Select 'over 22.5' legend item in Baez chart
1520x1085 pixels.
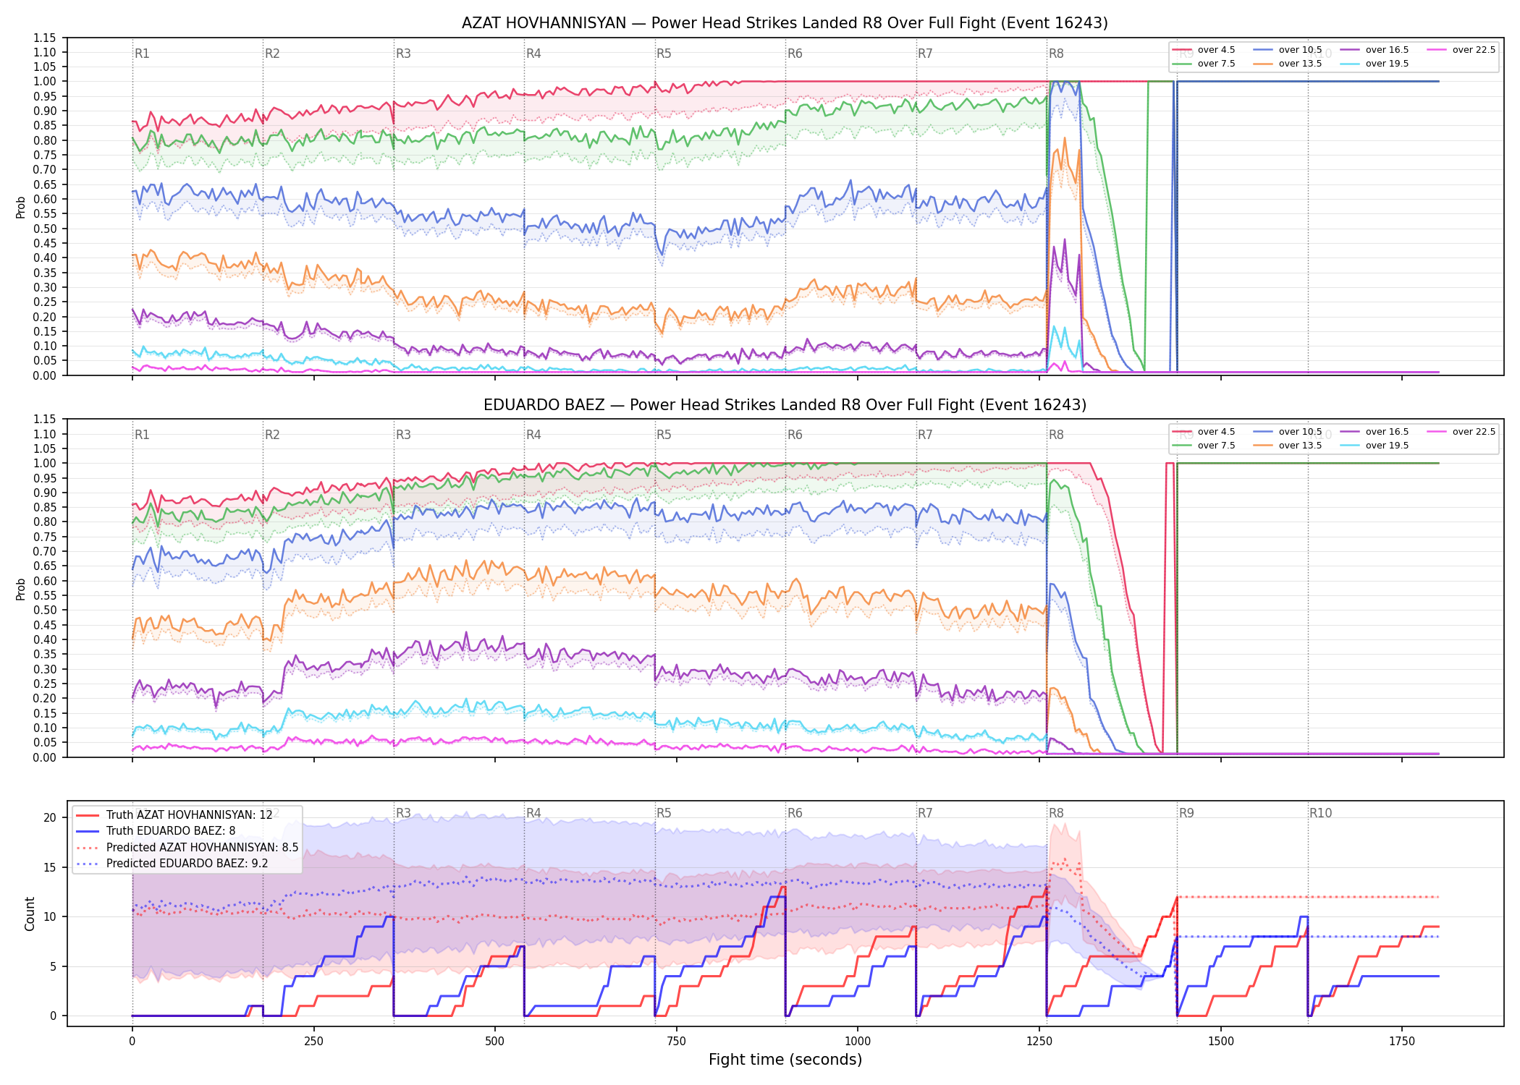[1461, 432]
